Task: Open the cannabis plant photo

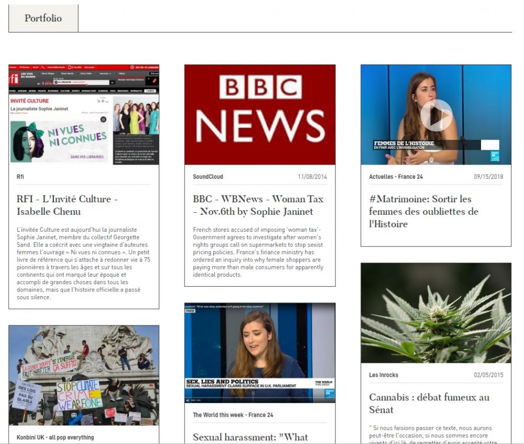Action: 436,313
